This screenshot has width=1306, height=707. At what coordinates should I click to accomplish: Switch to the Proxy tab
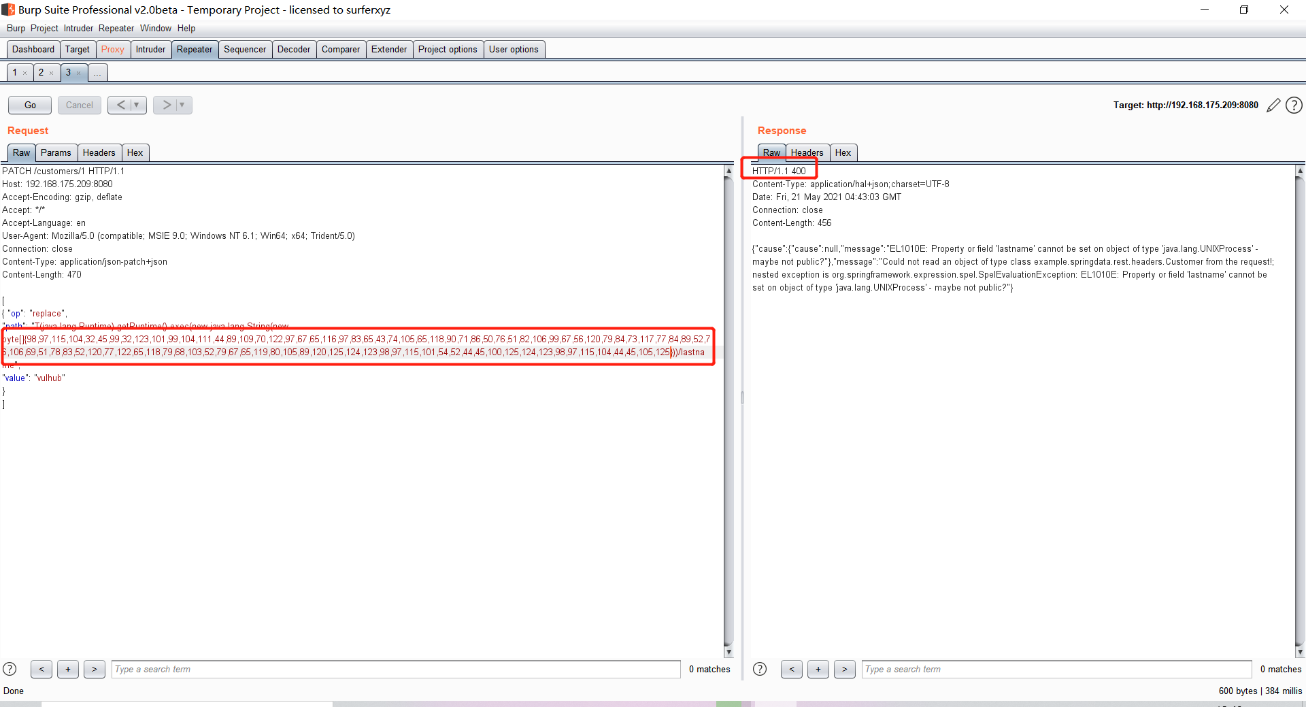(113, 49)
